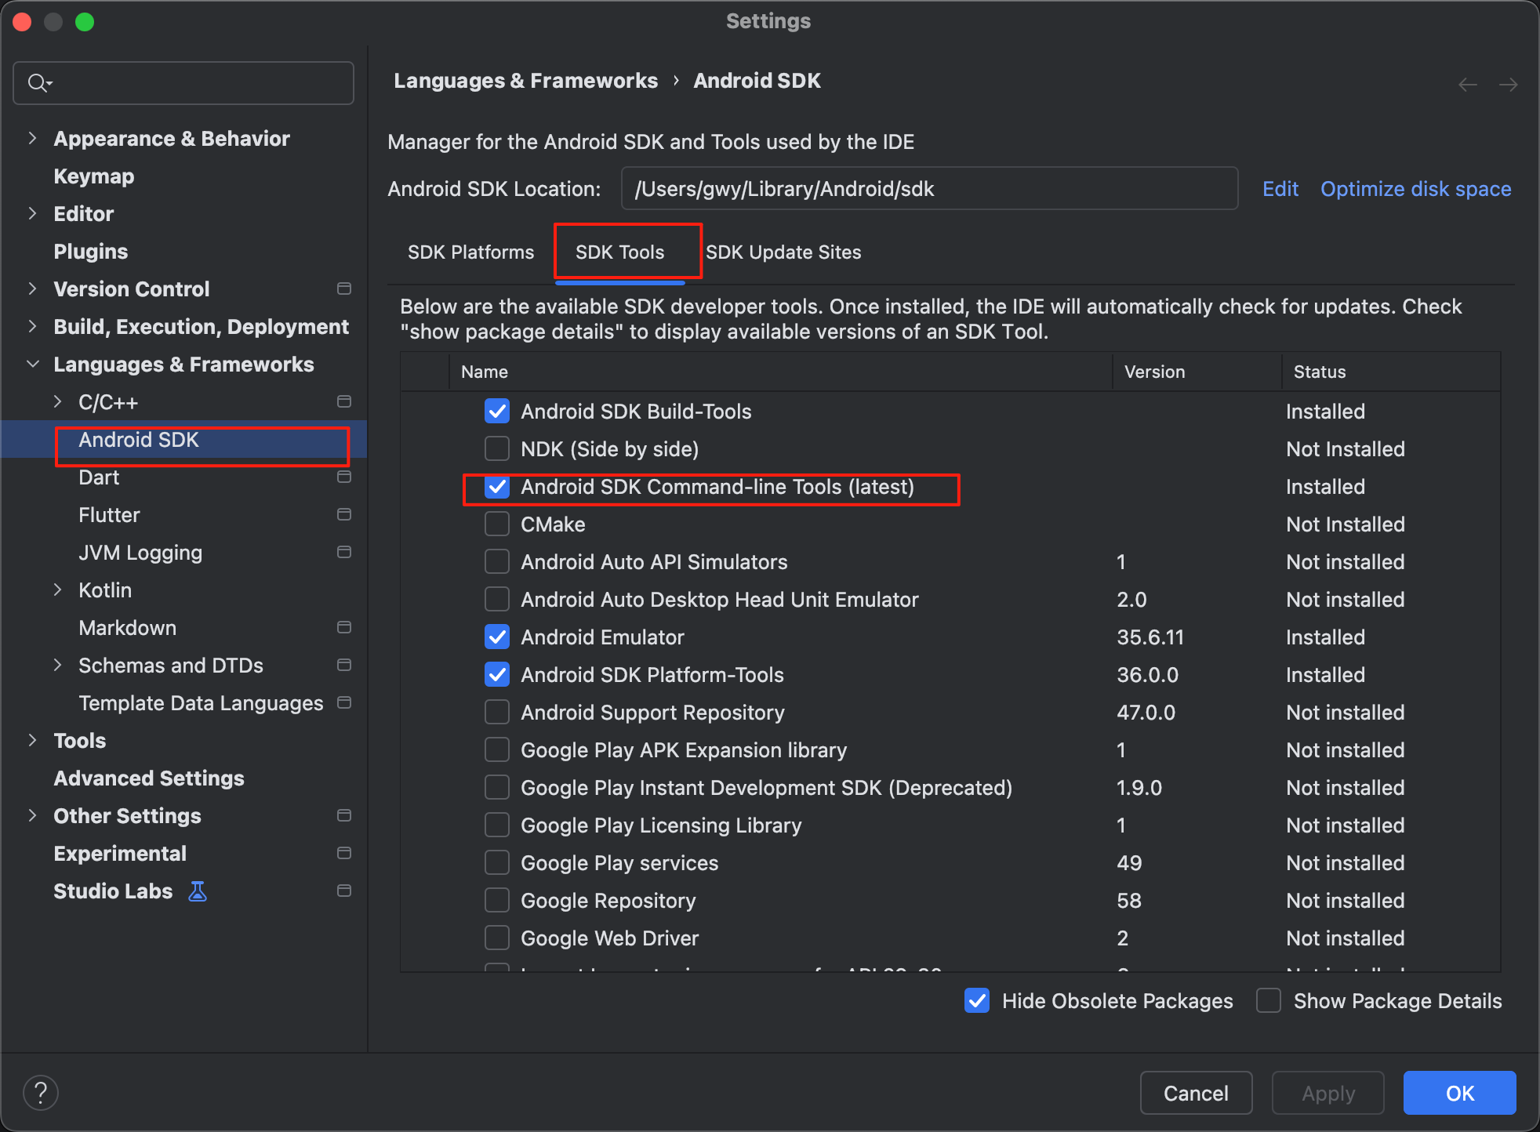Switch to SDK Platforms tab
This screenshot has width=1540, height=1132.
tap(470, 252)
